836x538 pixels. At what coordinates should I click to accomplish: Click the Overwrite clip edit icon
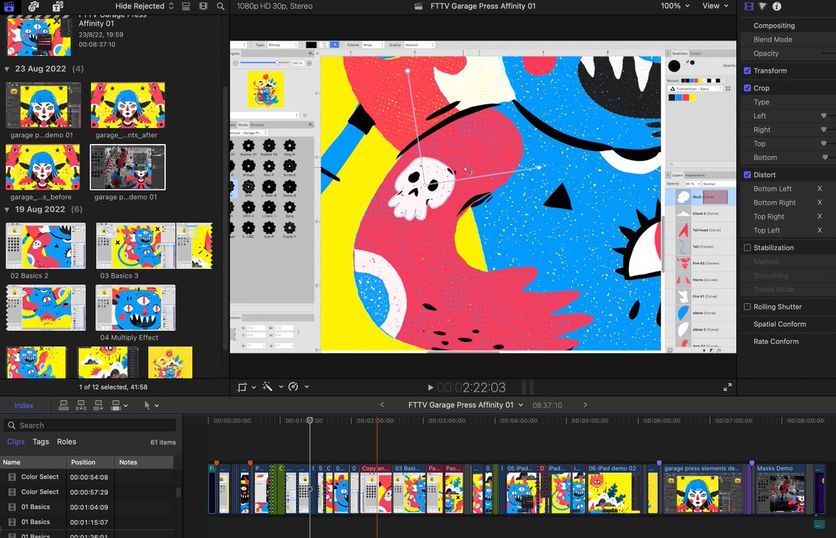[116, 405]
